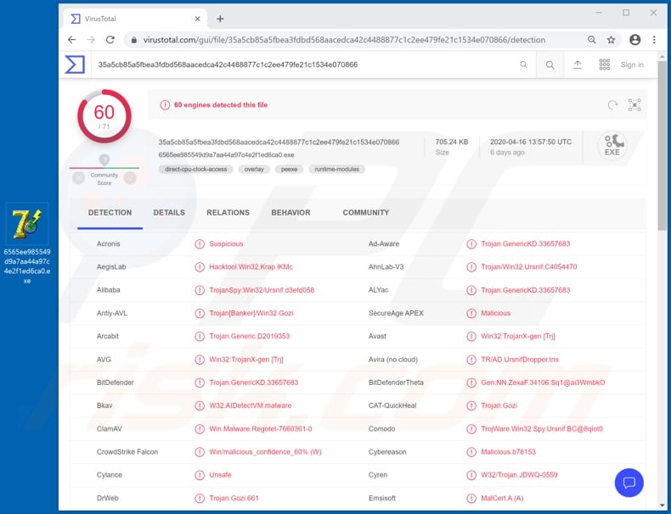Click TrojanSpy:Win32/Ursnif.d3efd058 Alibaba result
This screenshot has height=514, width=671.
(262, 290)
